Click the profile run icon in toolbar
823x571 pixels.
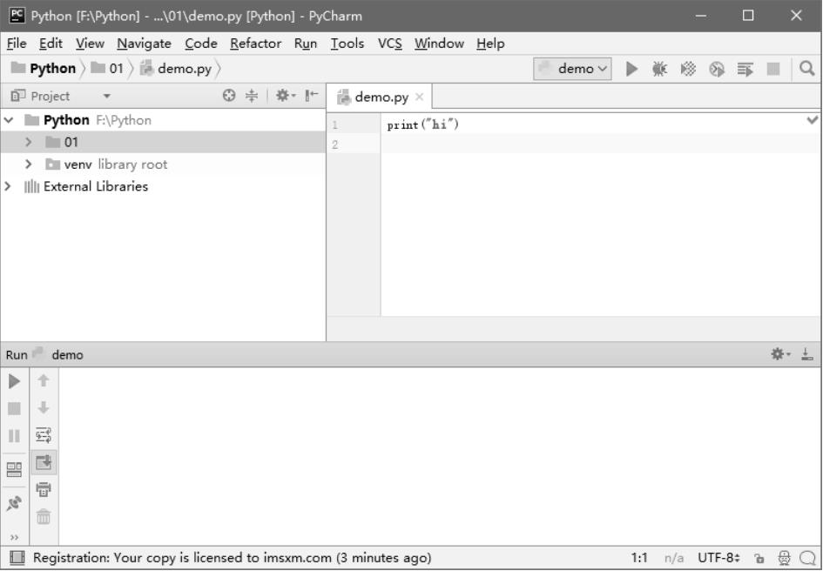point(717,69)
